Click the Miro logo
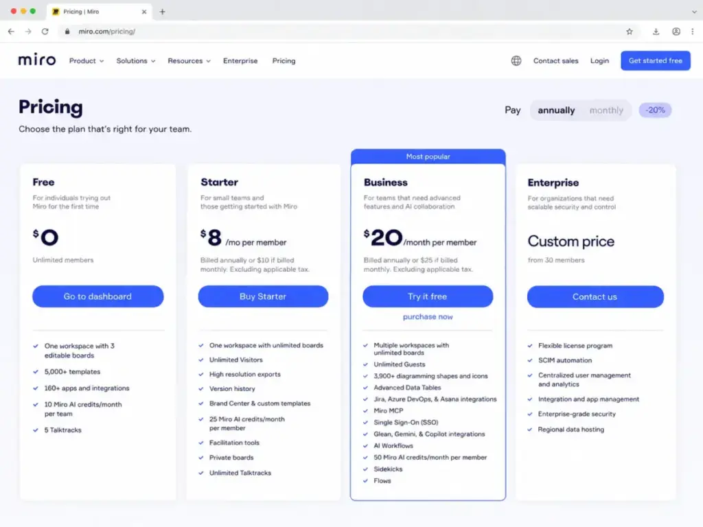 tap(37, 60)
